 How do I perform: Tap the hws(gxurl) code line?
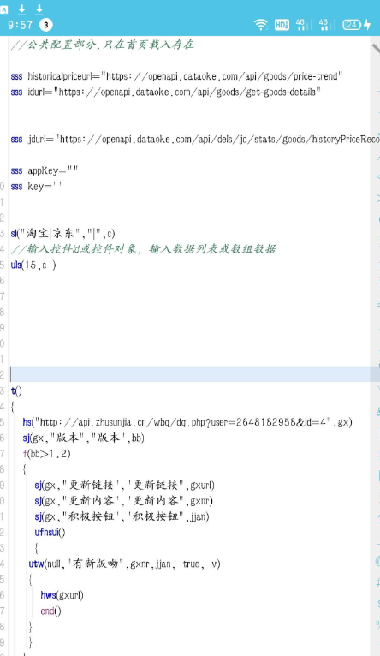pyautogui.click(x=62, y=595)
